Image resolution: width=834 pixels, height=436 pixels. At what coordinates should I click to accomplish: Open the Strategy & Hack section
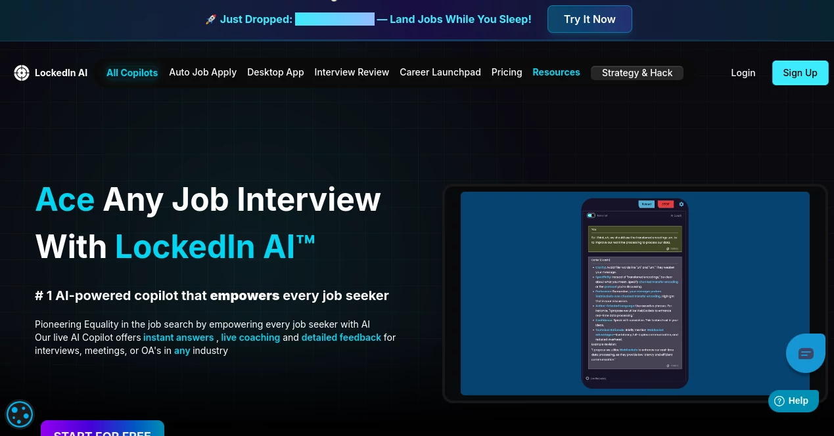click(x=637, y=73)
